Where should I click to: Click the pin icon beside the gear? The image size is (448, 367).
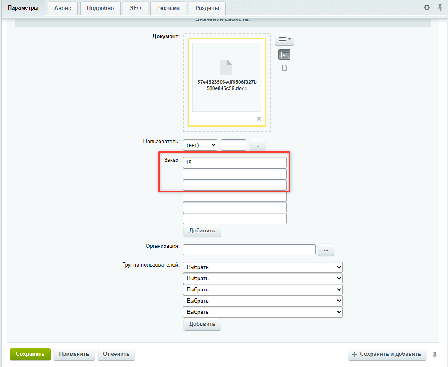coord(440,8)
